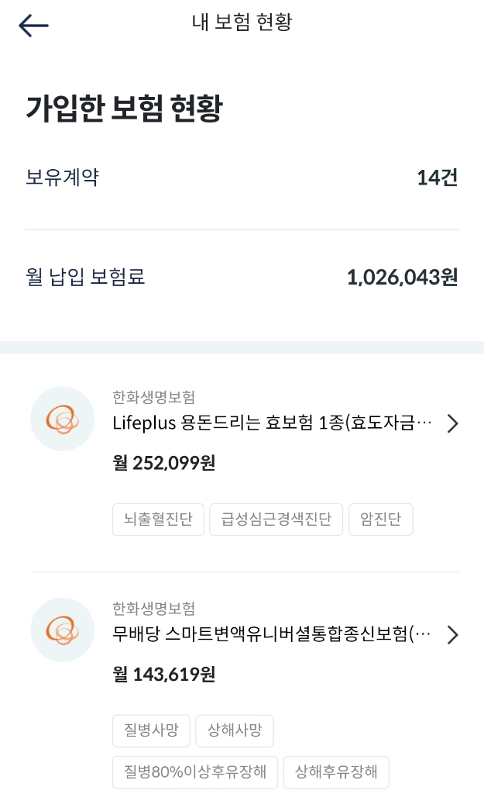This screenshot has width=484, height=794.
Task: Click the 월 252,099원 premium amount
Action: [x=164, y=463]
